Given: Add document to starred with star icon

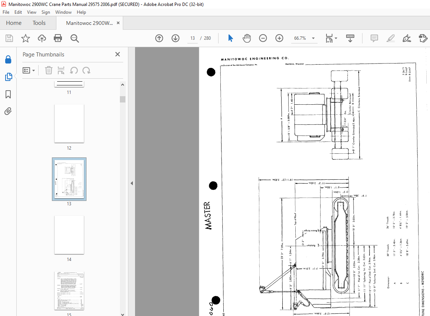Looking at the screenshot, I should click(x=26, y=38).
